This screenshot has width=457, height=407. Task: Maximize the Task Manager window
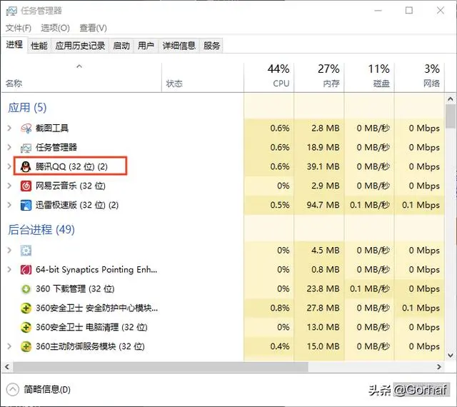pyautogui.click(x=409, y=11)
